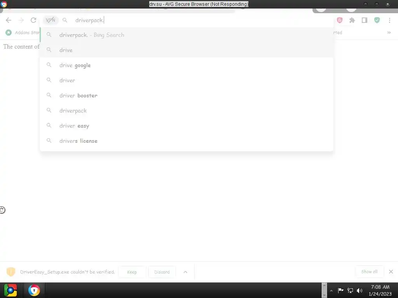Show hidden tray icons arrow
Screen dimensions: 398x298
click(x=331, y=291)
